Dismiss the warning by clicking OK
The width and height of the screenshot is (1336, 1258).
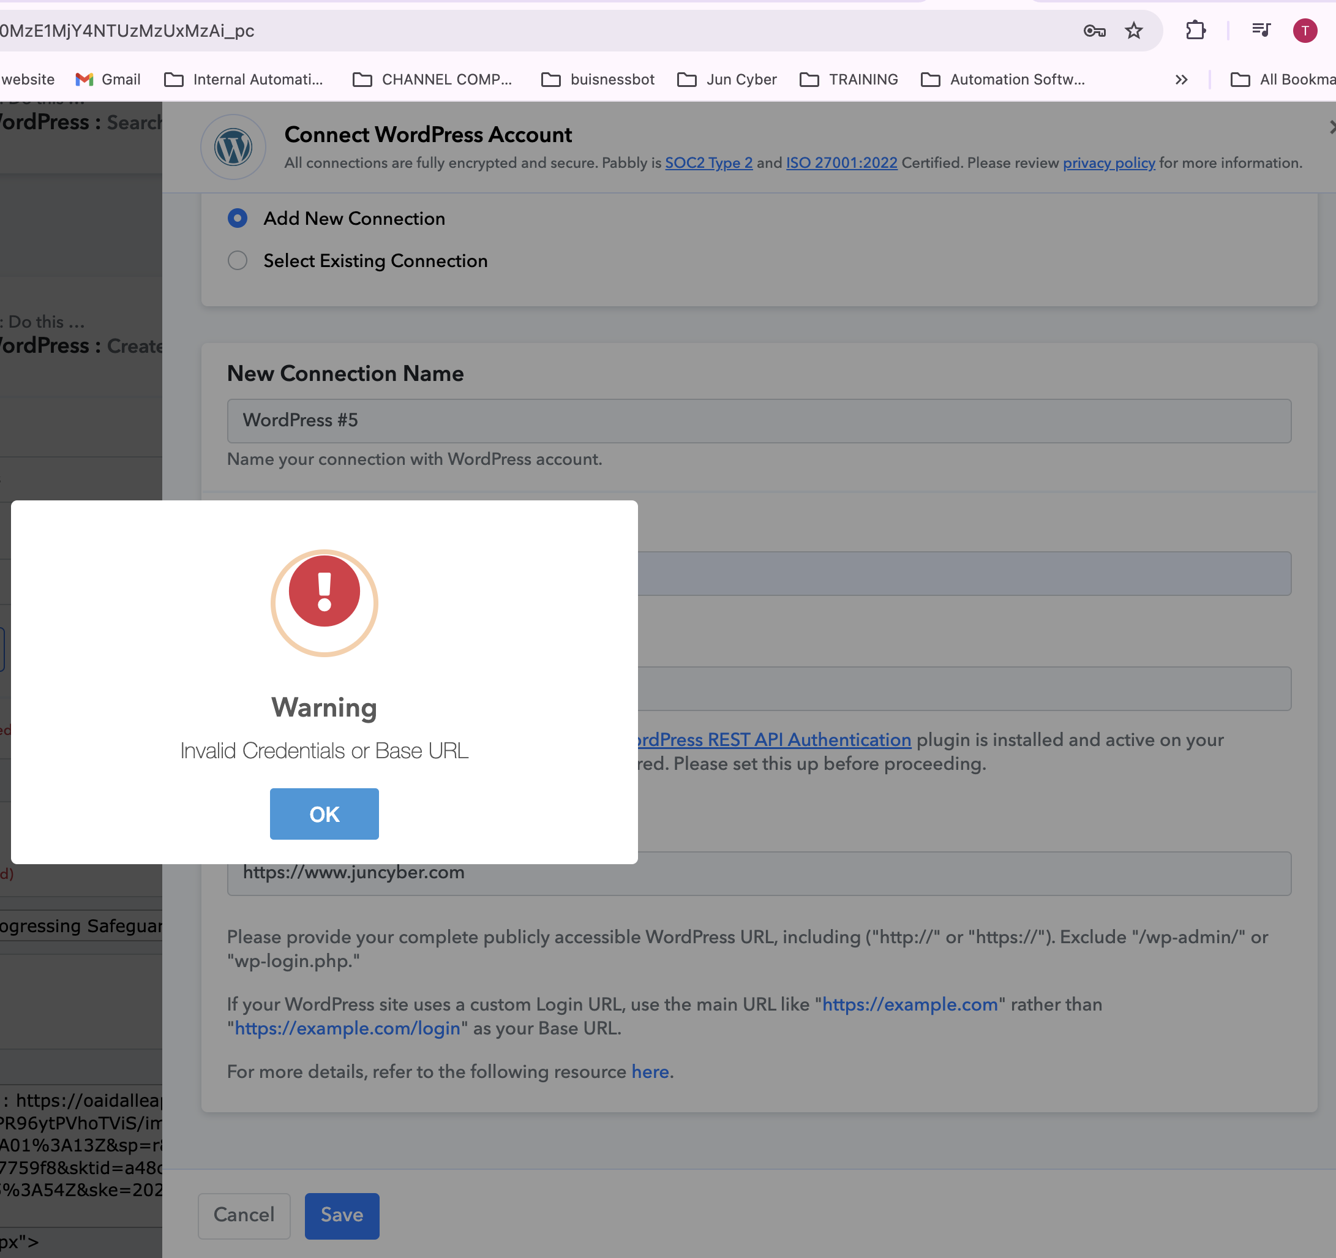click(325, 813)
